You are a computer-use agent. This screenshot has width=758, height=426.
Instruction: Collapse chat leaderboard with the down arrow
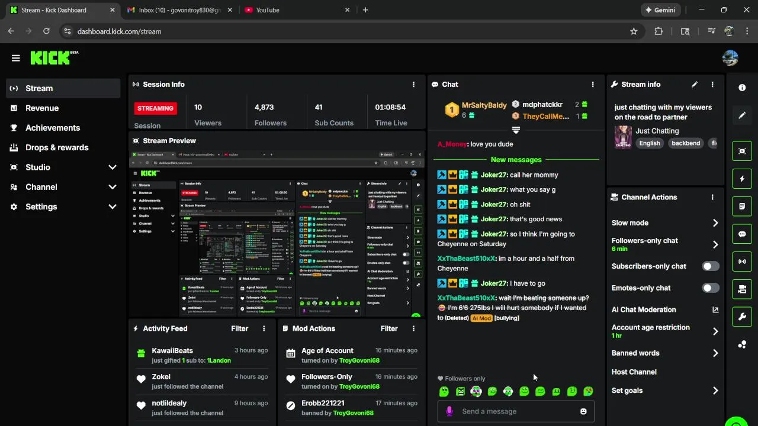coord(516,130)
